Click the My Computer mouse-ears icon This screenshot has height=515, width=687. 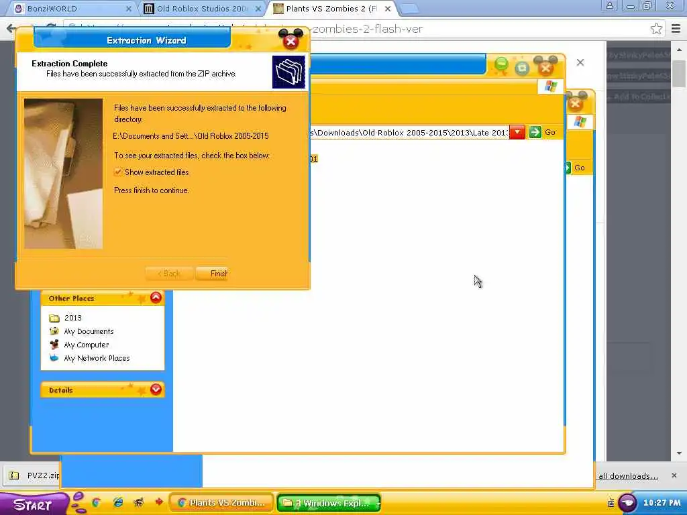(54, 345)
